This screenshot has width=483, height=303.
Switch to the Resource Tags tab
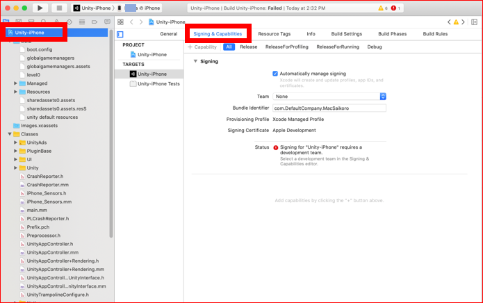(274, 34)
